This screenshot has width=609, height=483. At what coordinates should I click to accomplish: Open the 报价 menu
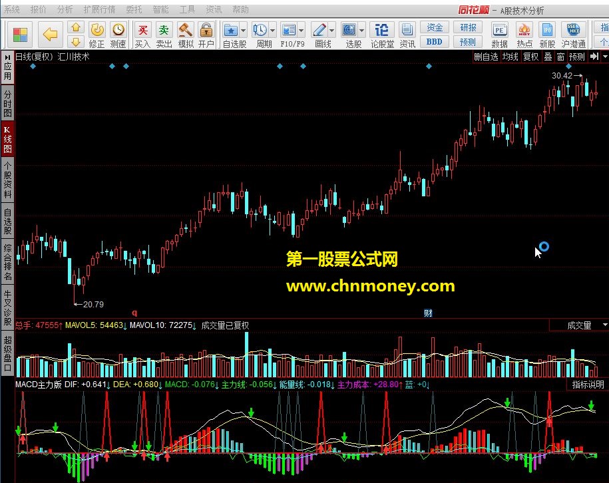pyautogui.click(x=38, y=9)
